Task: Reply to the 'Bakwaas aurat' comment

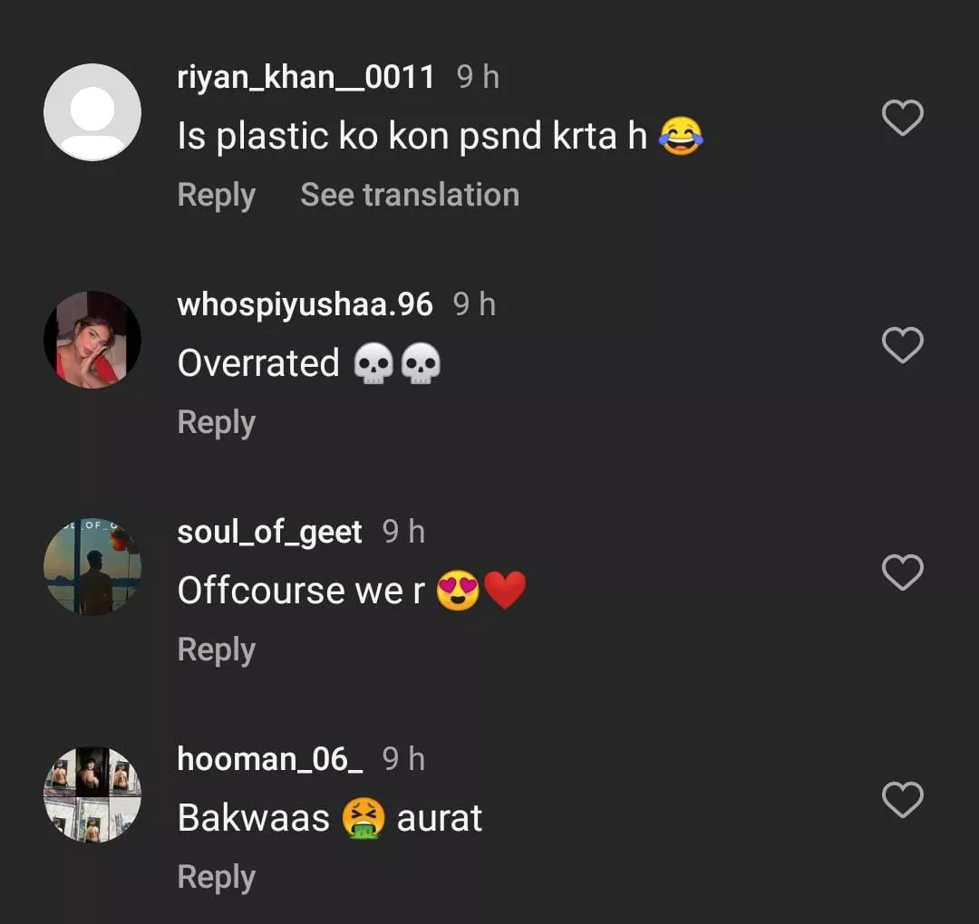Action: pos(216,877)
